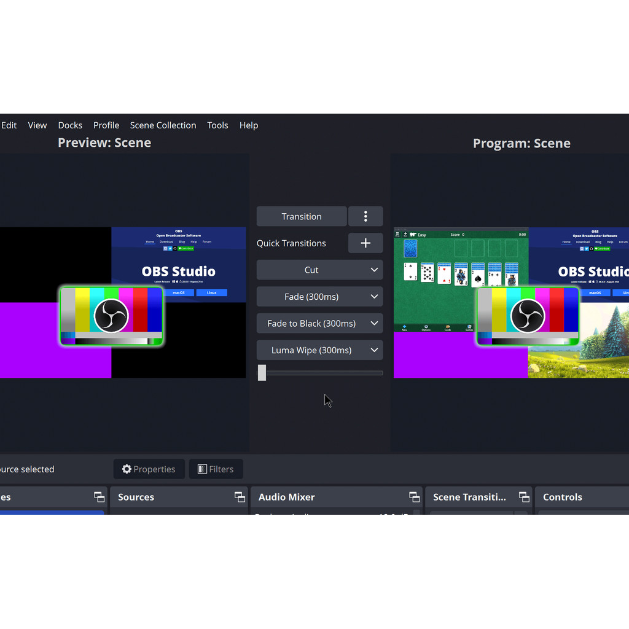
Task: Trigger the Cut quick transition
Action: [x=311, y=270]
